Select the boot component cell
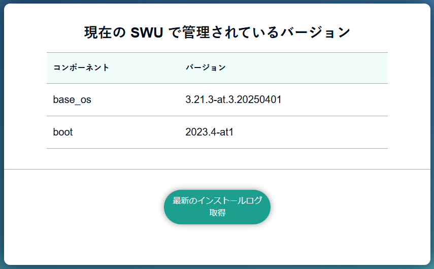The image size is (434, 269). click(x=63, y=132)
